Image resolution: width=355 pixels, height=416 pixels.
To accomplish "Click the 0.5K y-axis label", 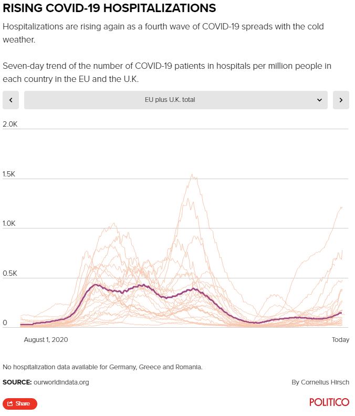I will tap(10, 273).
